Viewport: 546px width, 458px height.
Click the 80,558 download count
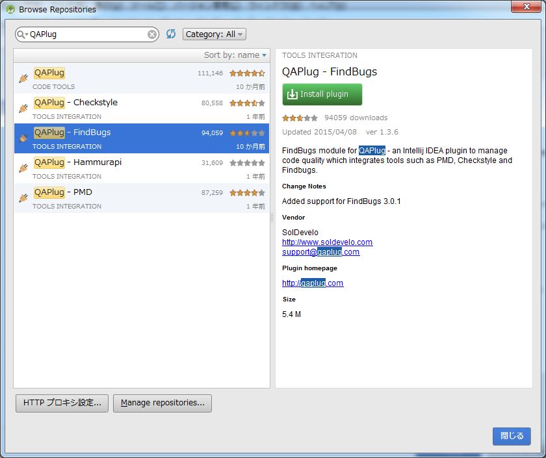click(212, 103)
